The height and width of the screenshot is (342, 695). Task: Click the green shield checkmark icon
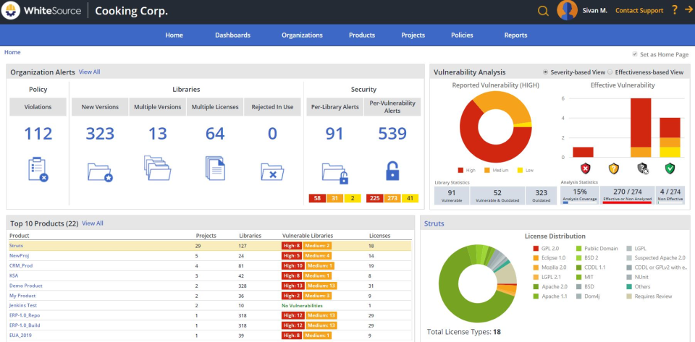(x=670, y=168)
